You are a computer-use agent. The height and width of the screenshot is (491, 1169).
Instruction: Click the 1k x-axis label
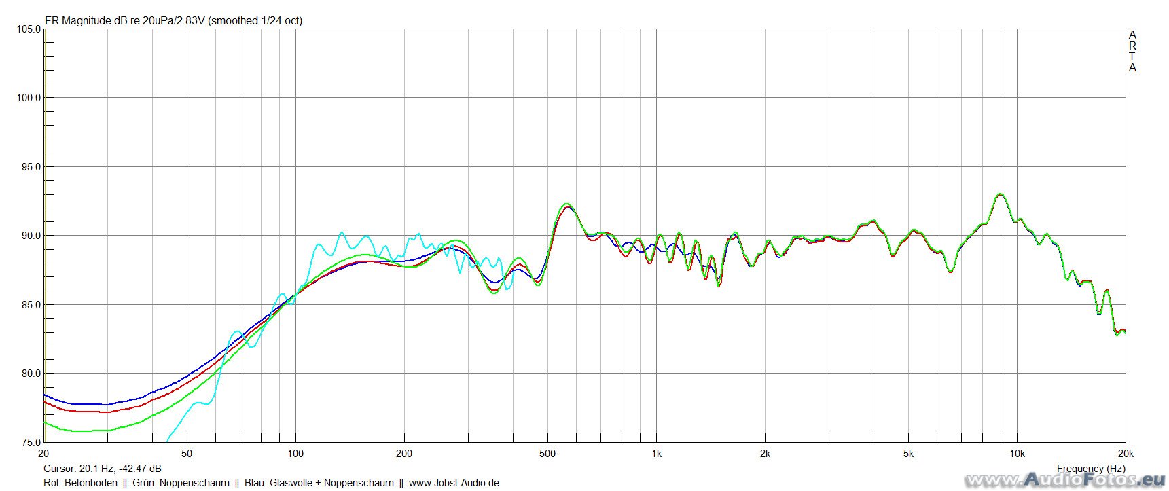tap(656, 454)
